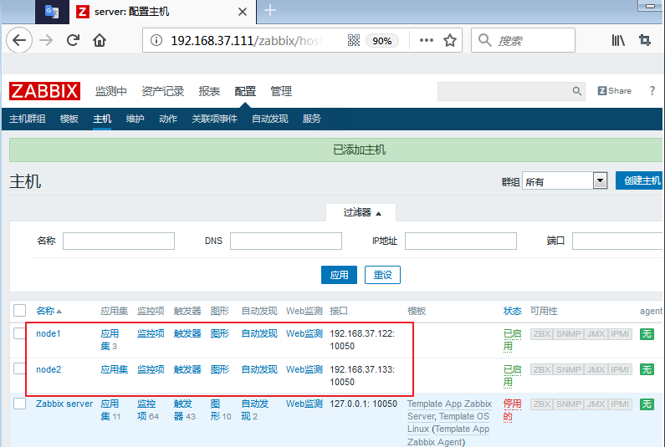Open Zabbix help question mark

point(652,91)
